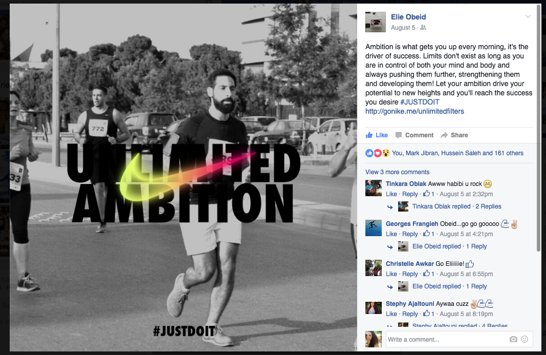Click the Like thumbs-up icon on the post
The height and width of the screenshot is (355, 546).
point(369,135)
